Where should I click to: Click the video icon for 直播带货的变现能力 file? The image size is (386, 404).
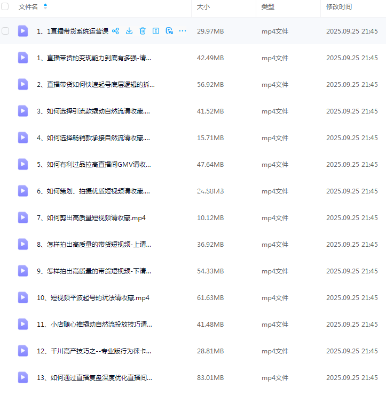click(23, 58)
